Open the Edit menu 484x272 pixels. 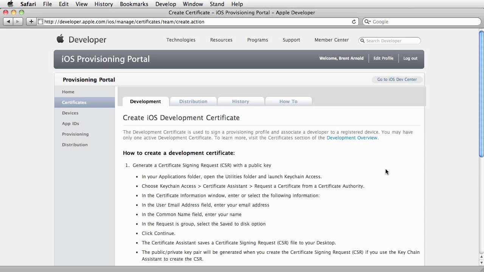point(64,4)
